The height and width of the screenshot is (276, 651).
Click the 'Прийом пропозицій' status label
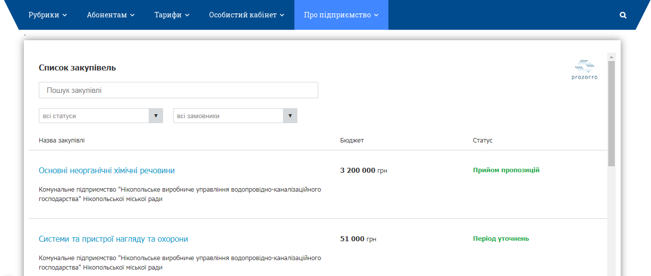506,170
